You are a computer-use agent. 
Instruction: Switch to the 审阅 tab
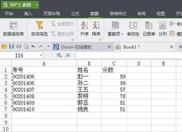pos(142,14)
